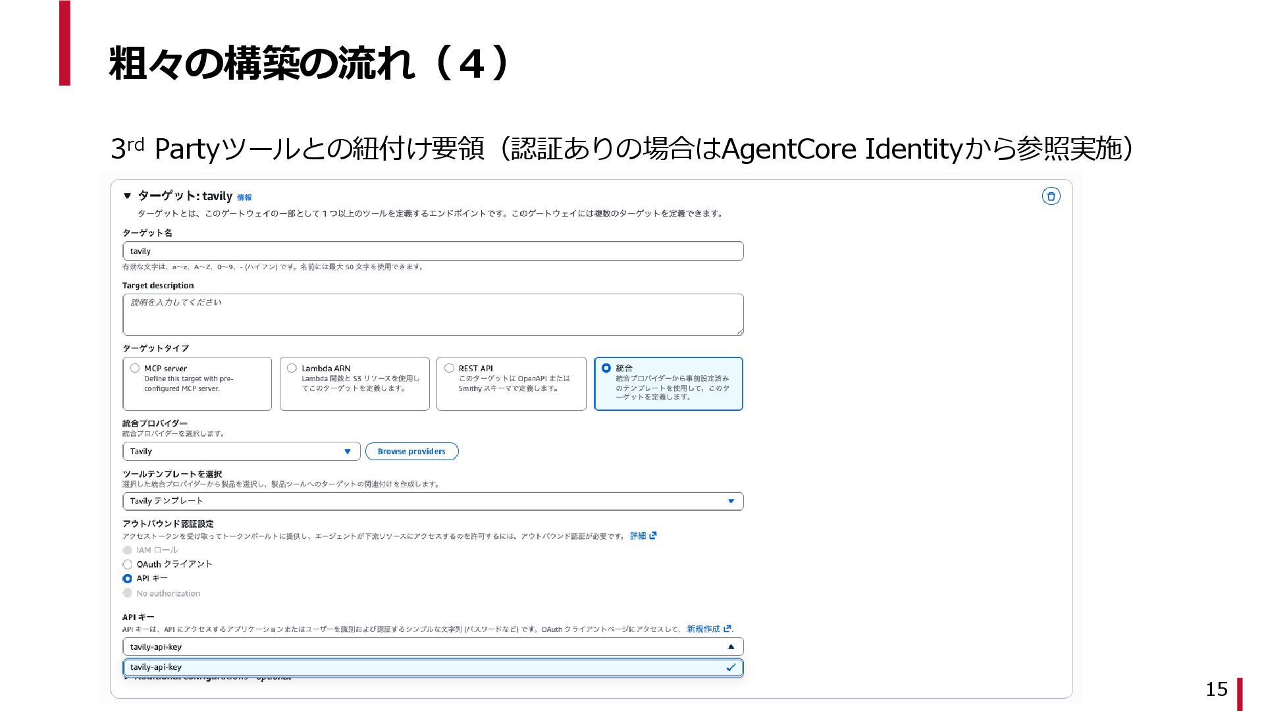Collapse the tavily target section triangle
The height and width of the screenshot is (711, 1264).
tap(128, 196)
